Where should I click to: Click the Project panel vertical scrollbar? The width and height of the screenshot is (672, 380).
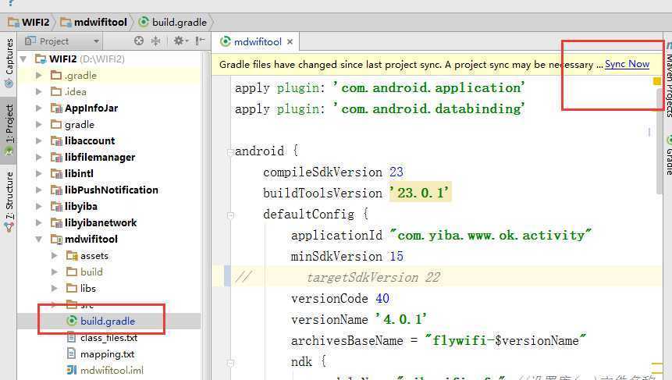[x=206, y=215]
